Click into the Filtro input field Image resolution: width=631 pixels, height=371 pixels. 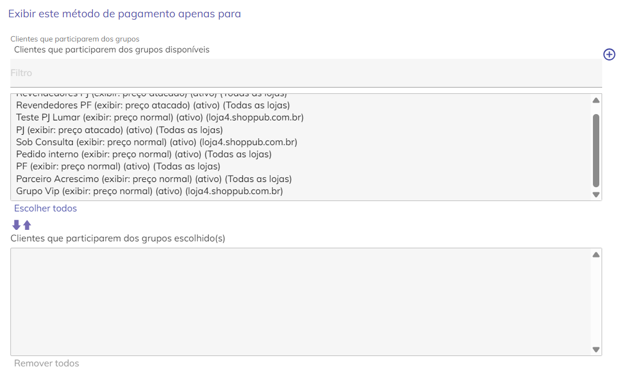click(306, 73)
